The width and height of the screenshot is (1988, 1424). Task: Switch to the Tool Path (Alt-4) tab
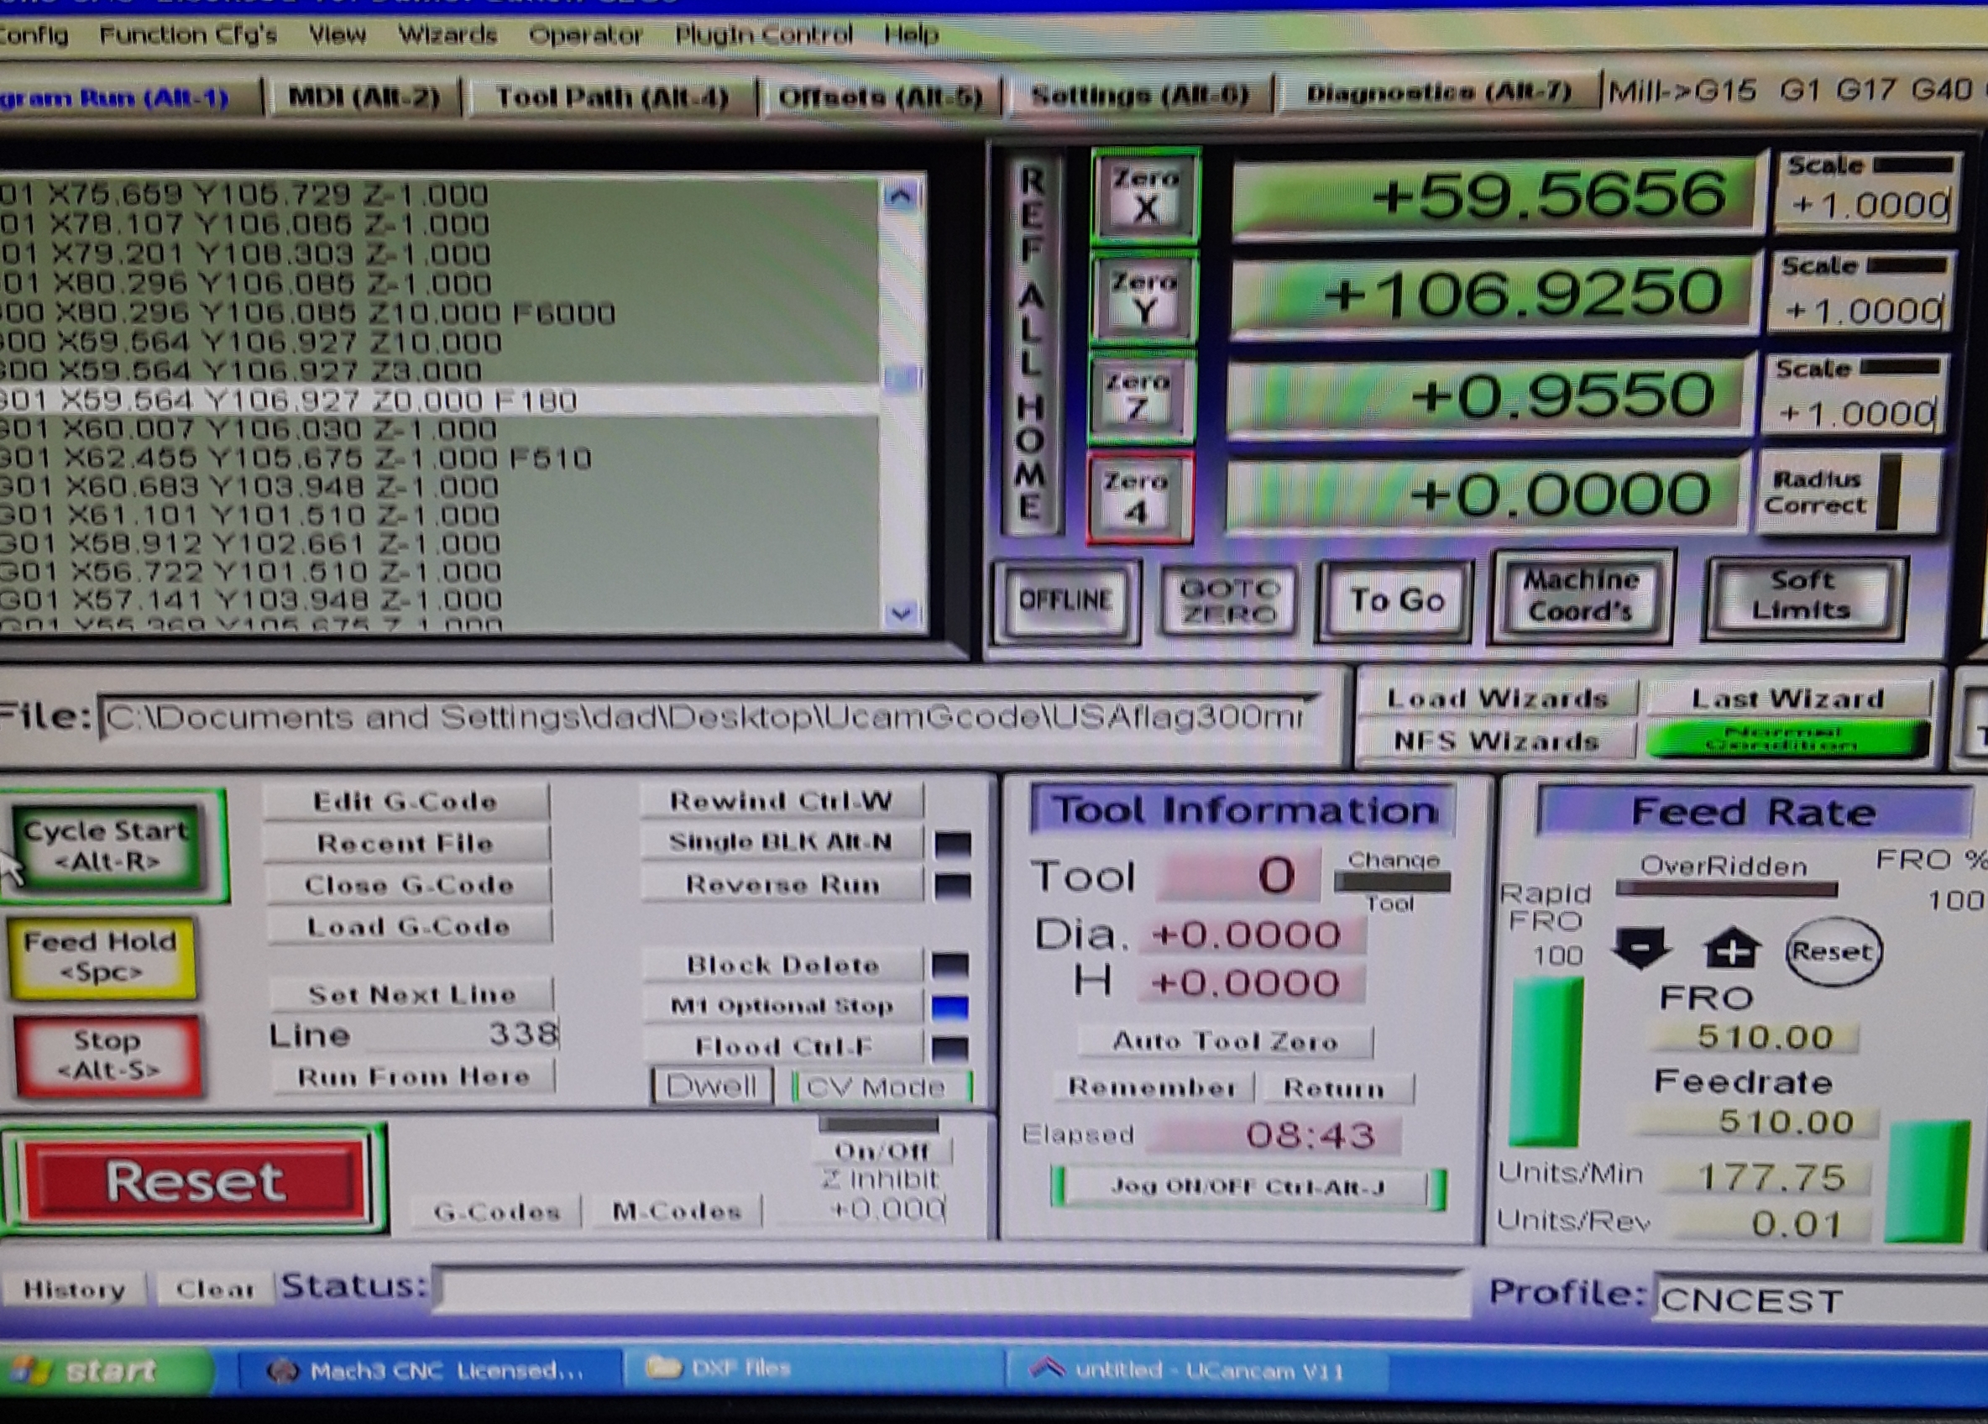coord(612,97)
